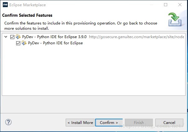Open help with the question mark icon
The height and width of the screenshot is (132, 188).
(x=8, y=122)
